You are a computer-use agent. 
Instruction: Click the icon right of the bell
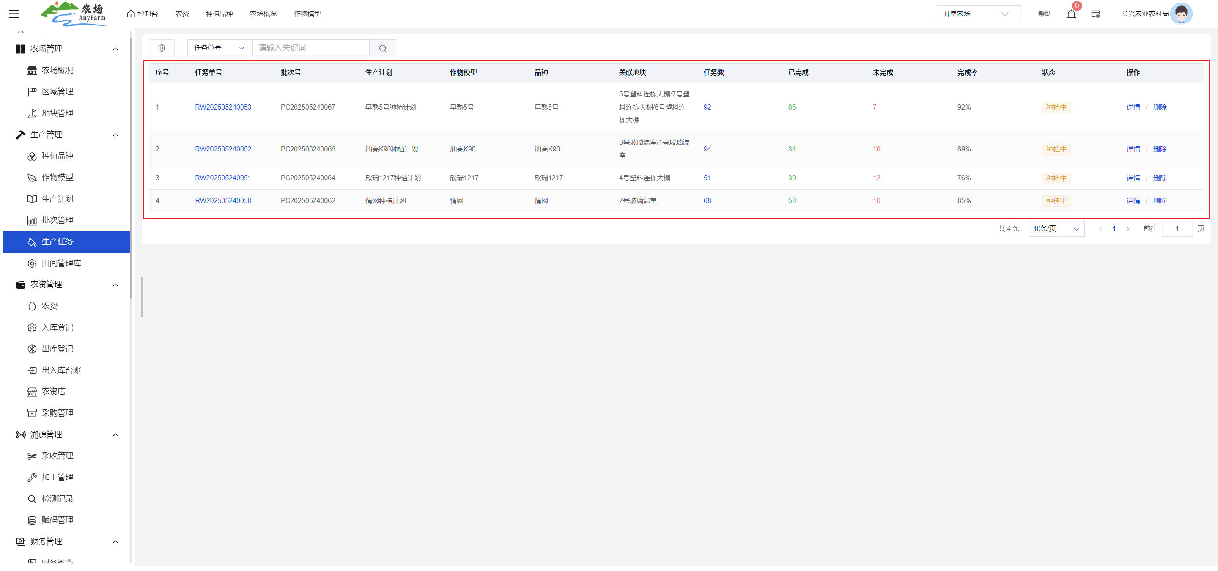[1095, 14]
